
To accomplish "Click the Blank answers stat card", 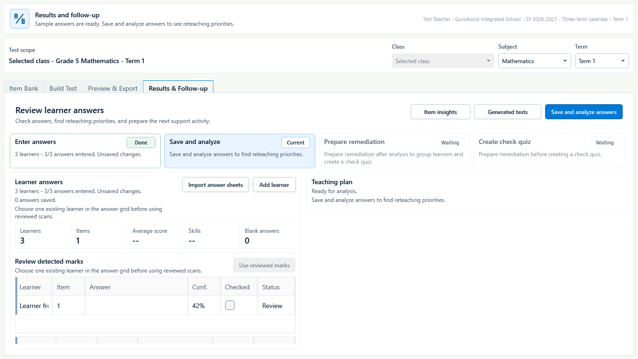I will click(266, 236).
